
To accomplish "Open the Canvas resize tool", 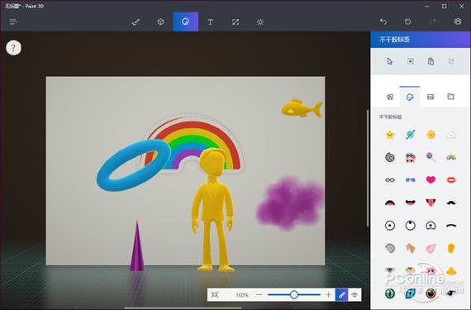I will (235, 22).
